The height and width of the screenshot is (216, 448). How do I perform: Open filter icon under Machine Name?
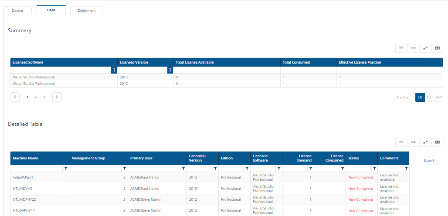tap(66, 169)
